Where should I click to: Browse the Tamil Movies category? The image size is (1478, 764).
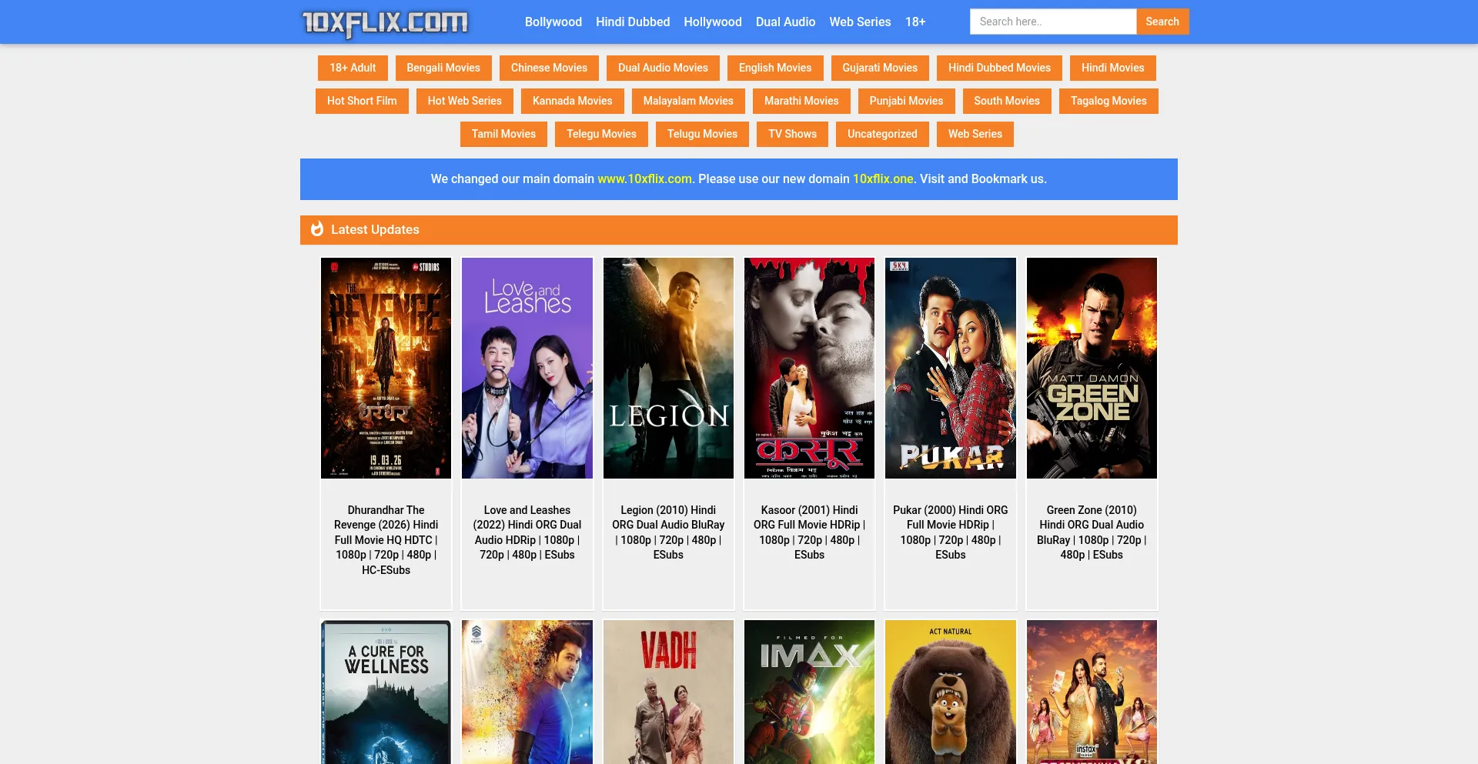click(503, 134)
